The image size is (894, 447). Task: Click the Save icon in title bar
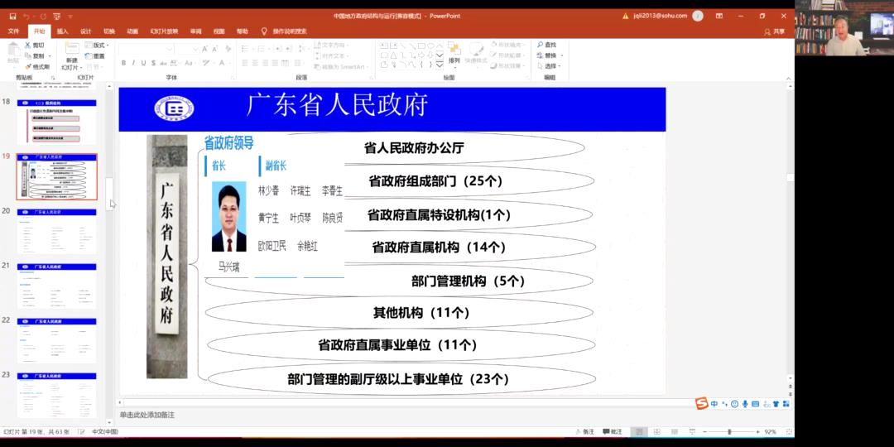click(x=13, y=16)
